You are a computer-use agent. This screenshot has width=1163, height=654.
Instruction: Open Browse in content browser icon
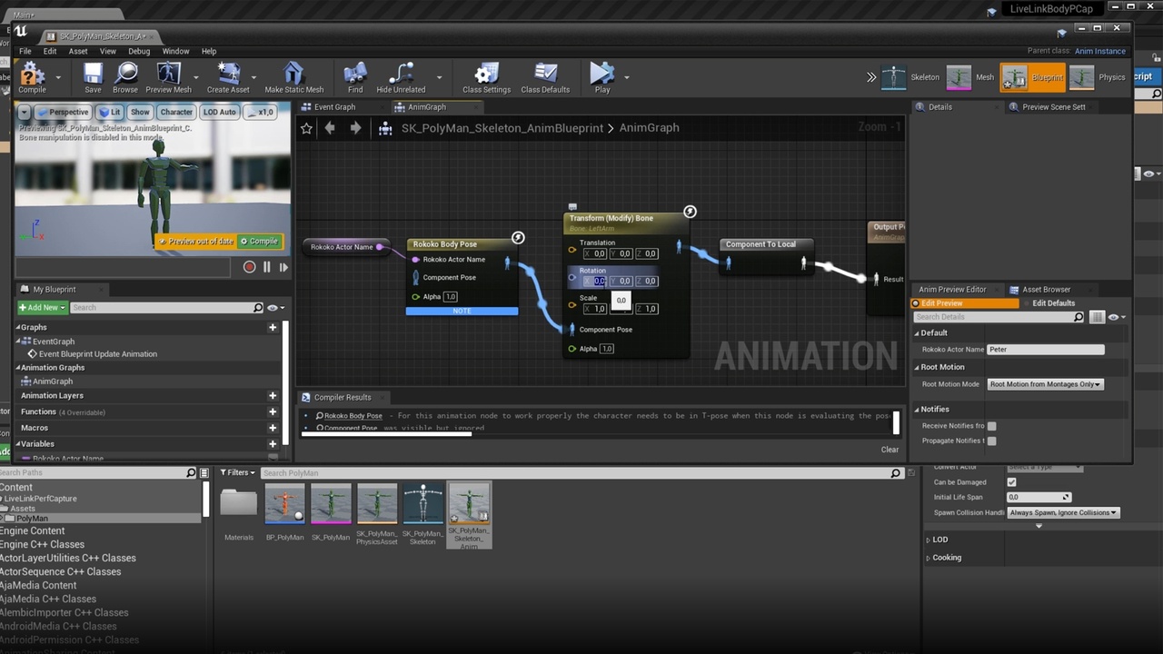click(125, 74)
